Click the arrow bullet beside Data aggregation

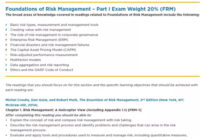6,65
